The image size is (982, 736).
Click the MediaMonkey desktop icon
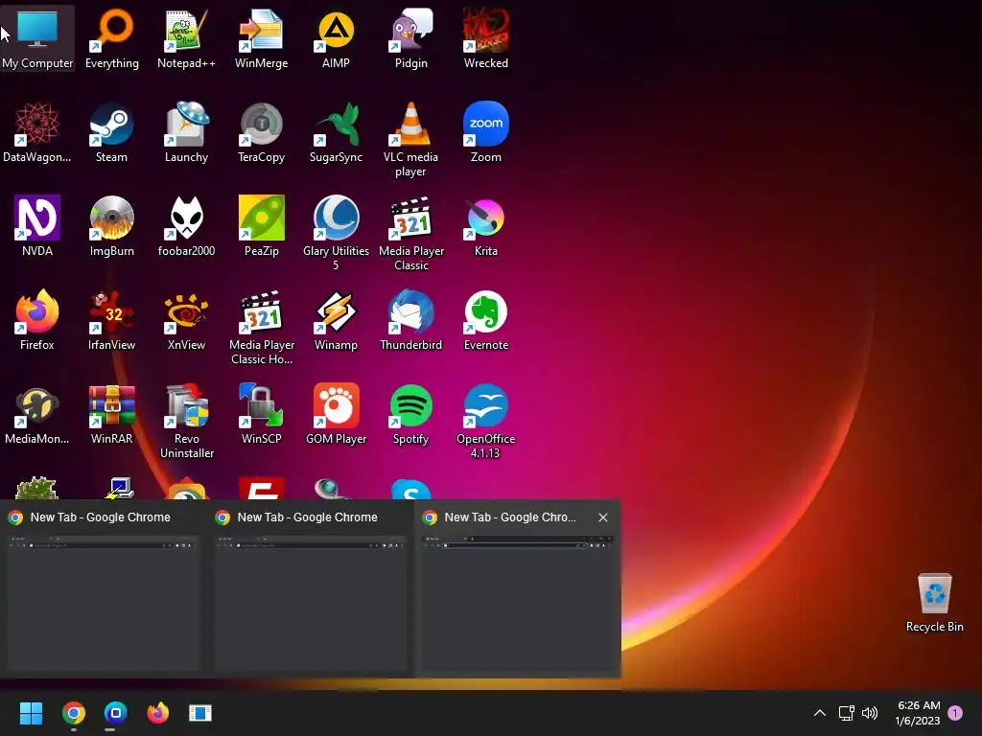37,414
